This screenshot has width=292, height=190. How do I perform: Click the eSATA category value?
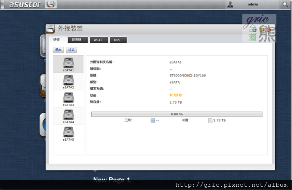(x=174, y=82)
